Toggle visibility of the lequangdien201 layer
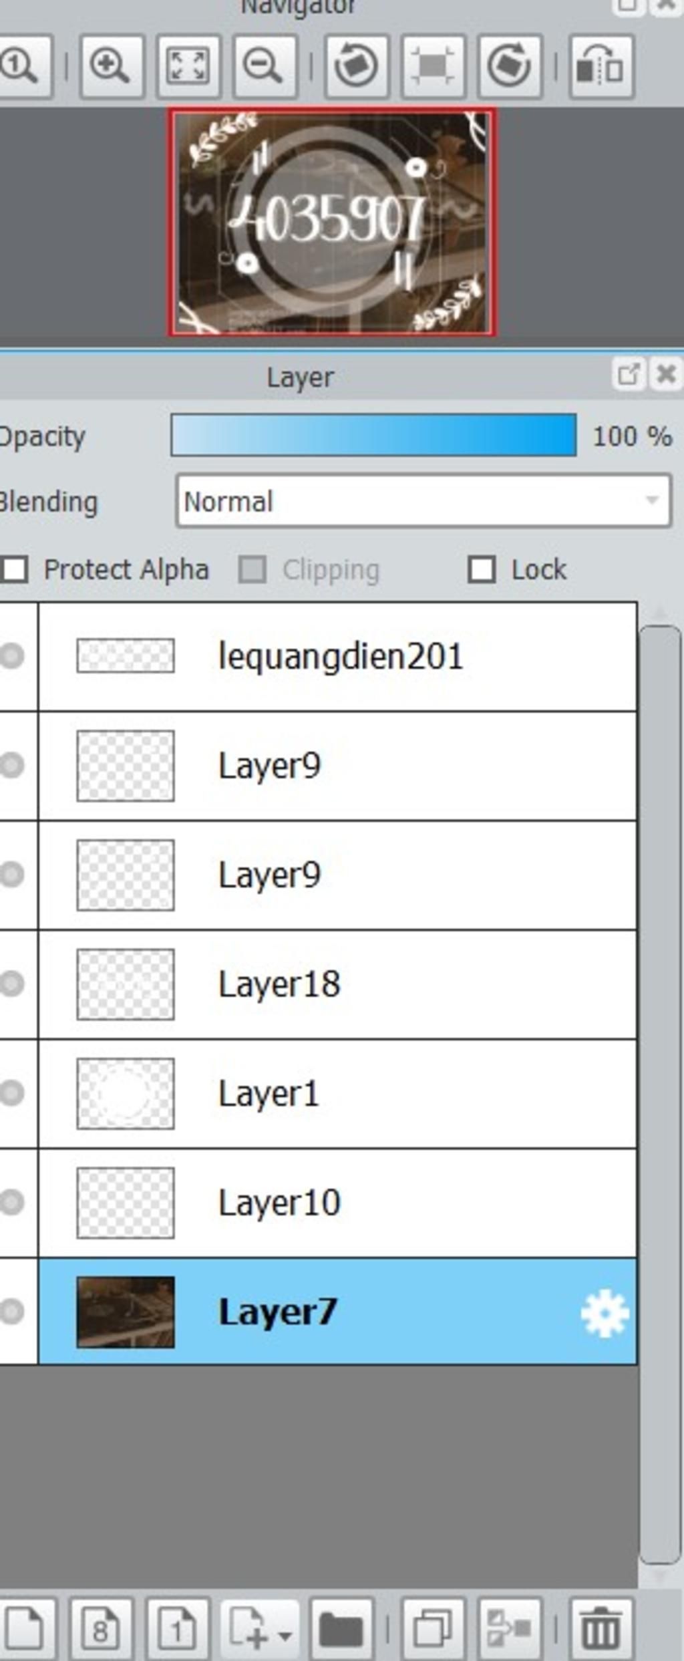The image size is (684, 1661). pyautogui.click(x=12, y=656)
